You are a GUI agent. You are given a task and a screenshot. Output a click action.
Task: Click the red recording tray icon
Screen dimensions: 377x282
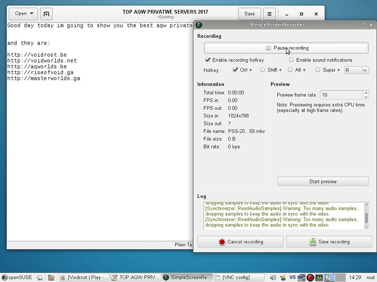pyautogui.click(x=310, y=278)
